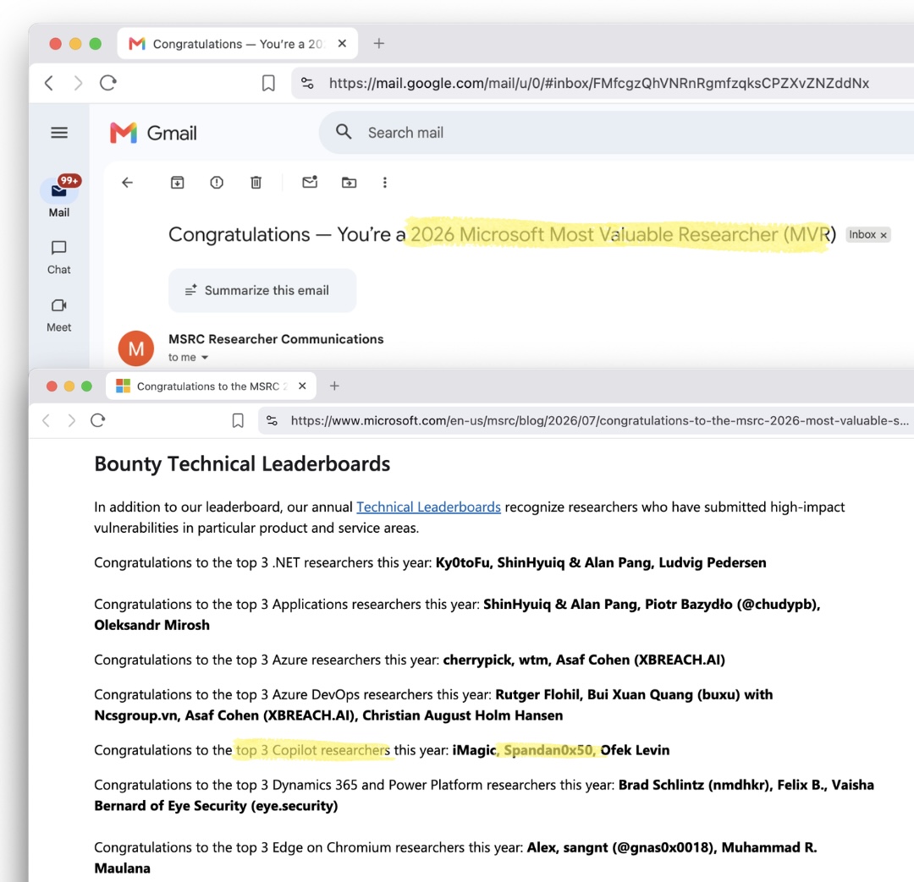Screen dimensions: 914x882
Task: Bookmark the Microsoft blog page
Action: pos(238,420)
